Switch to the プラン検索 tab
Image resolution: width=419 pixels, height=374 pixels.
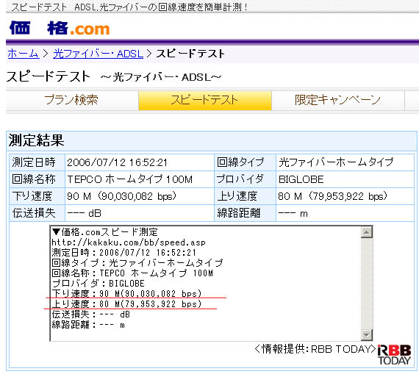coord(72,100)
